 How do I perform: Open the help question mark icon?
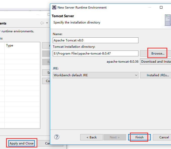coord(57,137)
